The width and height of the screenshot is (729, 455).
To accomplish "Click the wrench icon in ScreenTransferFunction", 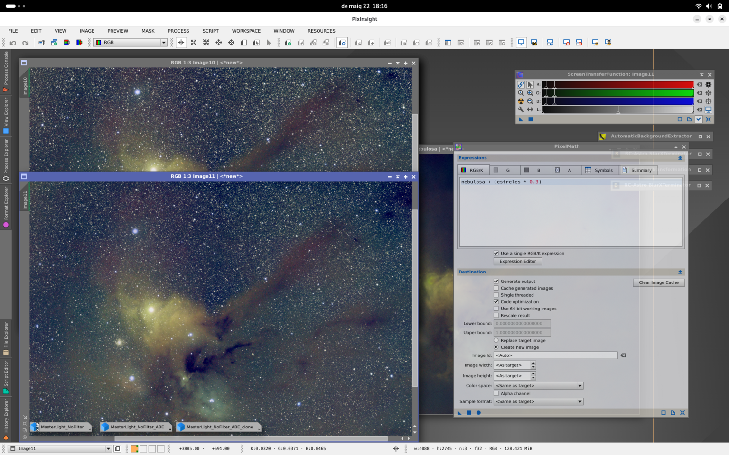I will (521, 109).
